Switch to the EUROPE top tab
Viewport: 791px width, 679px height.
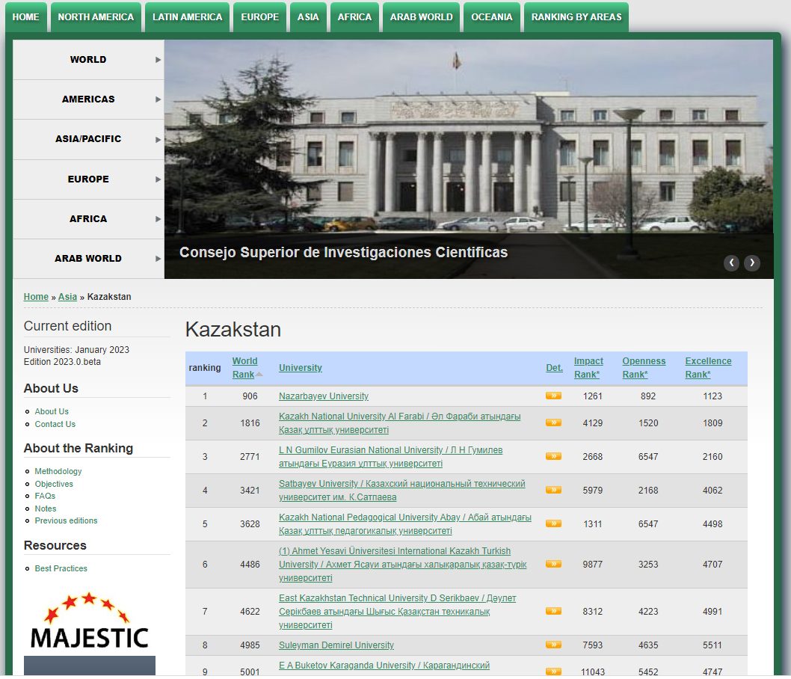tap(259, 17)
